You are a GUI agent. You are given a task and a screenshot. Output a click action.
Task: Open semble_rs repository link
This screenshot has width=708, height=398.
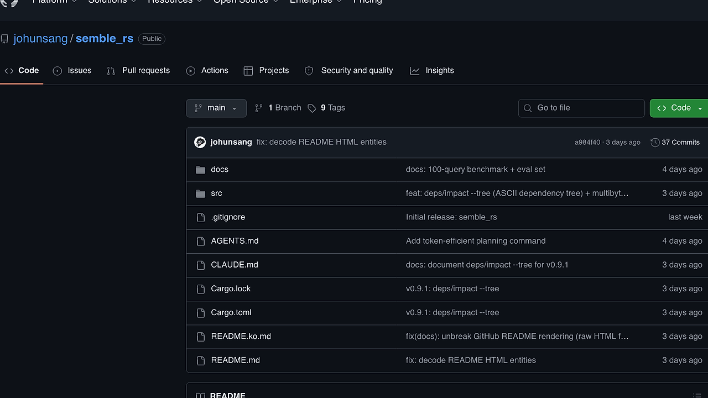click(x=105, y=39)
